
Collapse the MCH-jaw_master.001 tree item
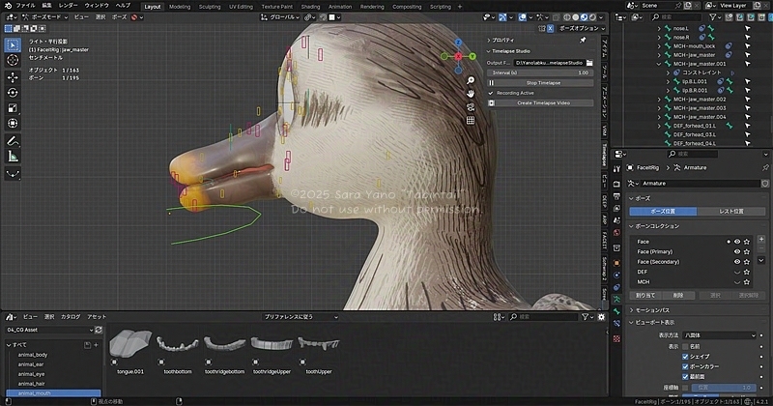(x=660, y=64)
